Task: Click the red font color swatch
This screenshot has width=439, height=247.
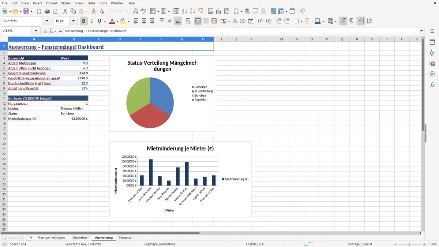Action: click(x=112, y=21)
